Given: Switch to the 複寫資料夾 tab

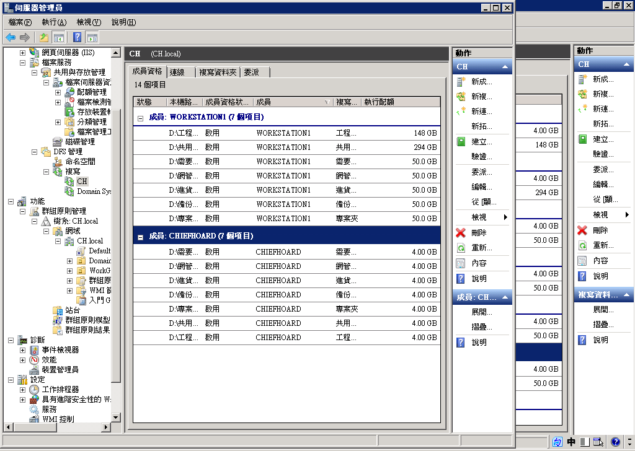Looking at the screenshot, I should coord(218,72).
